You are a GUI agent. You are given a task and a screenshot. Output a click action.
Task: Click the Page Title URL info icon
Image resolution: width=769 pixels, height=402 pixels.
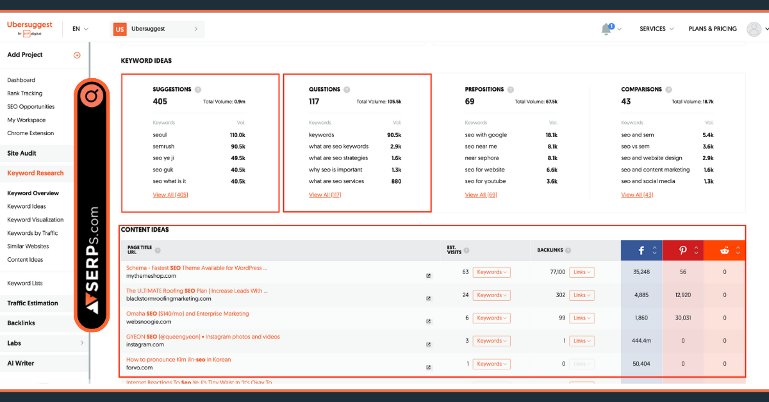[158, 250]
